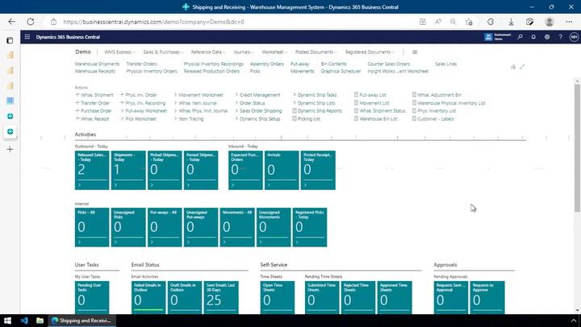Open Warehouse Shipments list
The width and height of the screenshot is (581, 327).
tap(97, 64)
